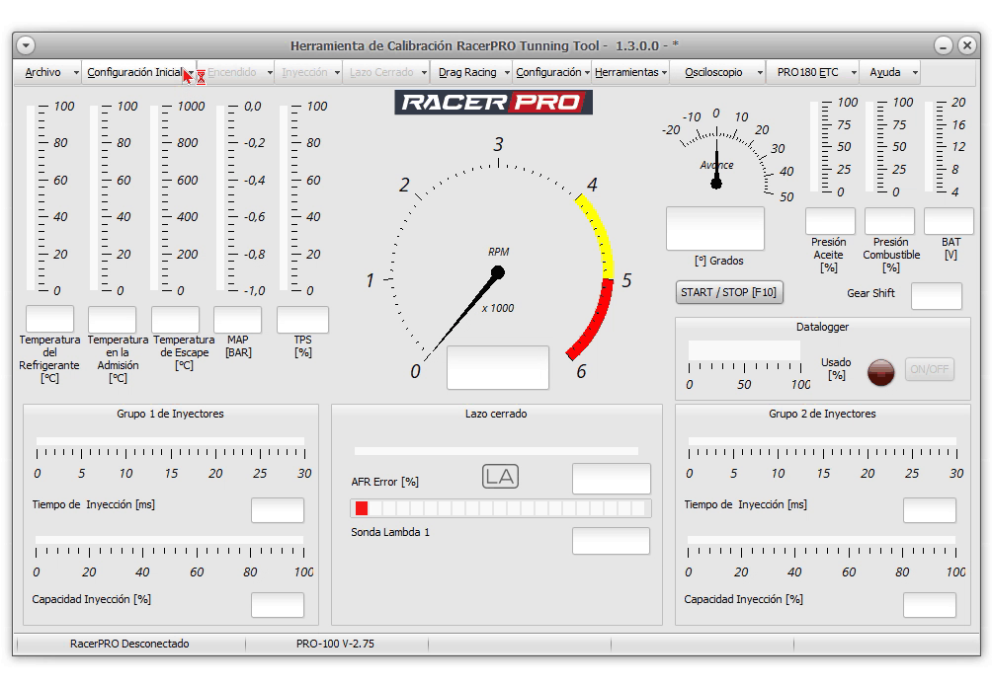Click the "[°] Grados" label
The width and height of the screenshot is (992, 685).
tap(718, 261)
